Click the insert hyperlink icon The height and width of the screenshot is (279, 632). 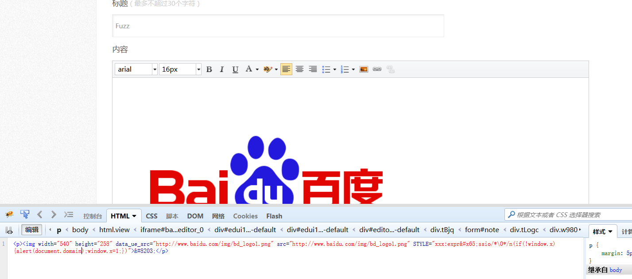(x=377, y=69)
